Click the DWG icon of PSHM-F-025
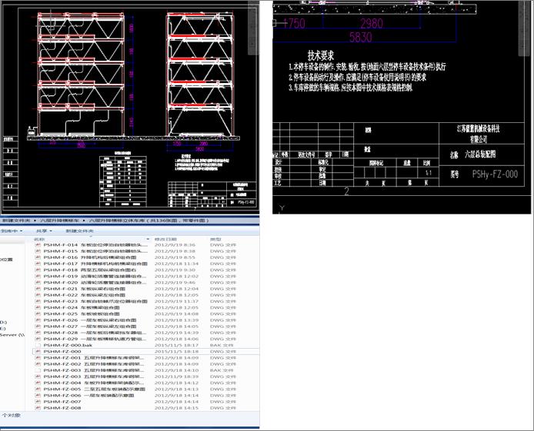Image resolution: width=534 pixels, height=431 pixels. click(x=38, y=313)
